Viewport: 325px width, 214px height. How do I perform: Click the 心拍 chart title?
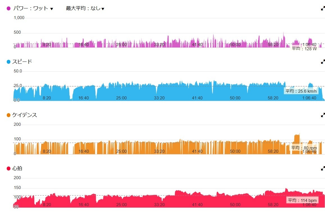(17, 169)
